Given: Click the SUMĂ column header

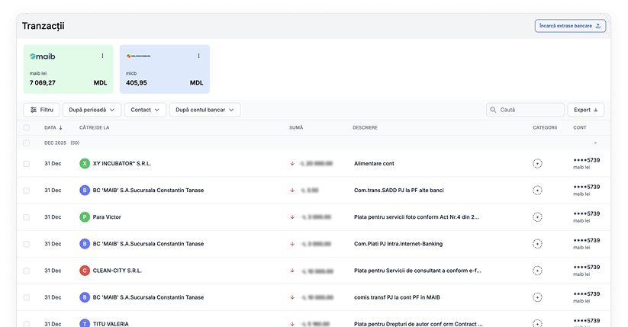Looking at the screenshot, I should pos(296,127).
